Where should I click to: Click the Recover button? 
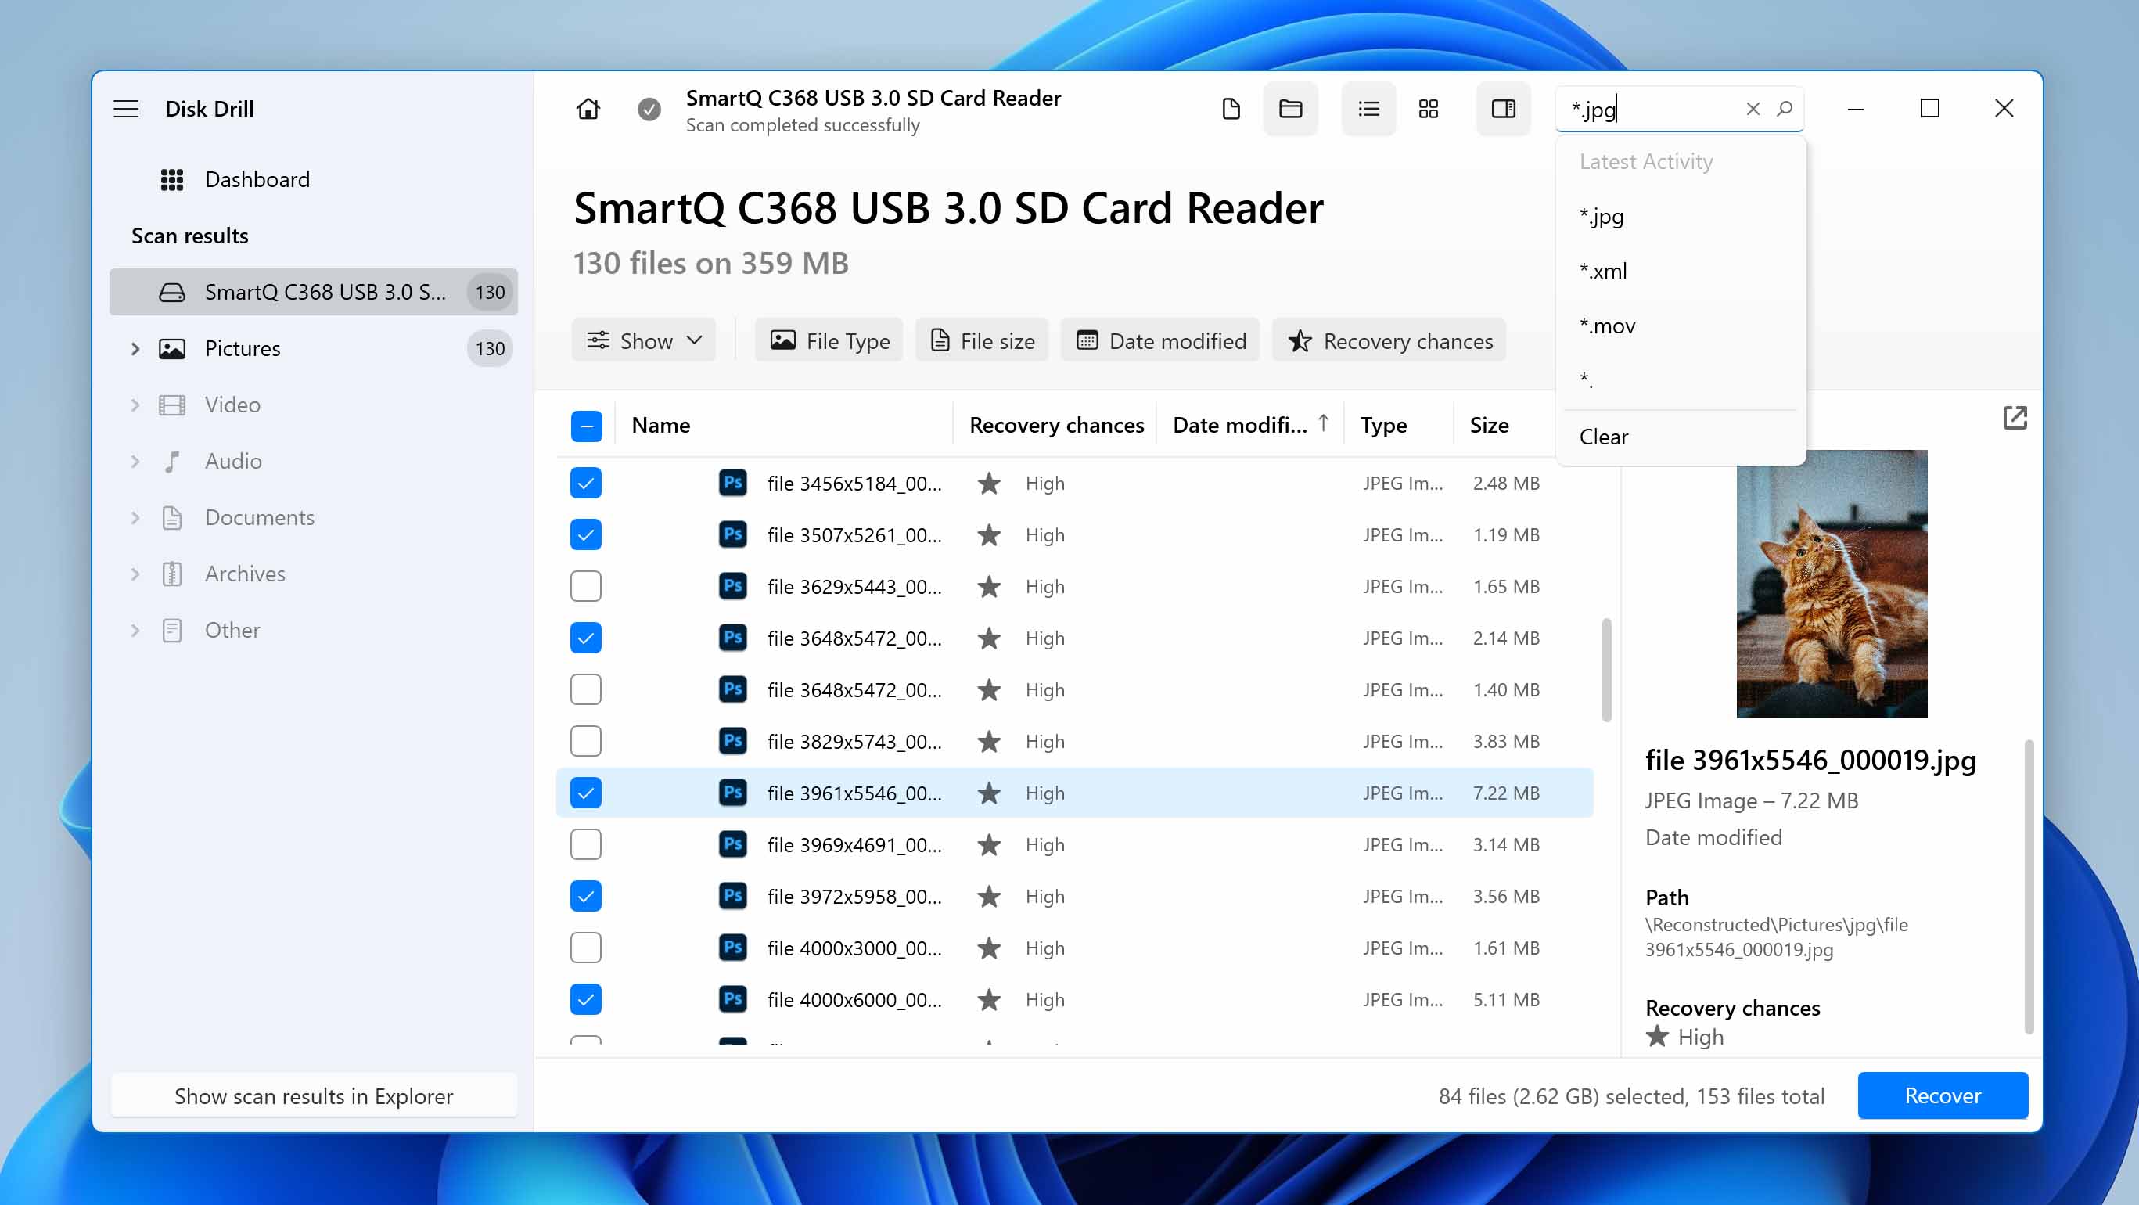pos(1942,1095)
